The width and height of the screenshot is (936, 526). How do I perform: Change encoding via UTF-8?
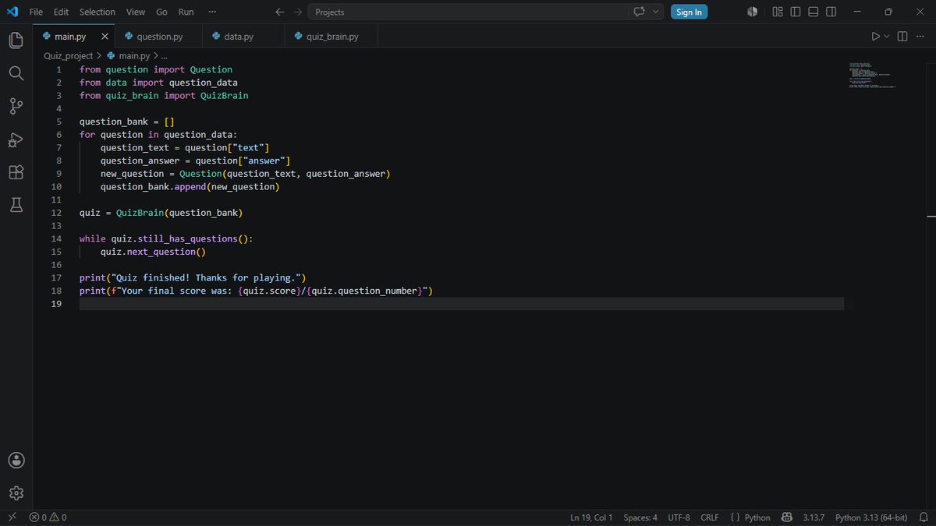(x=679, y=517)
